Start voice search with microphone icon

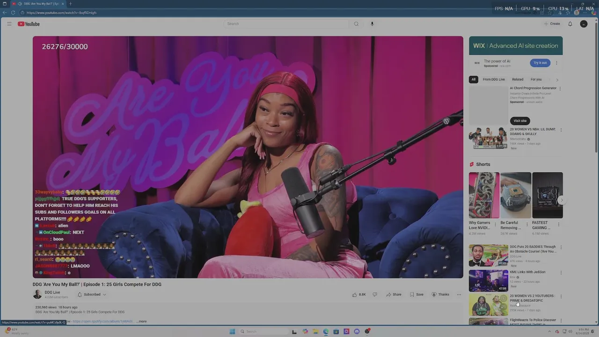click(372, 24)
